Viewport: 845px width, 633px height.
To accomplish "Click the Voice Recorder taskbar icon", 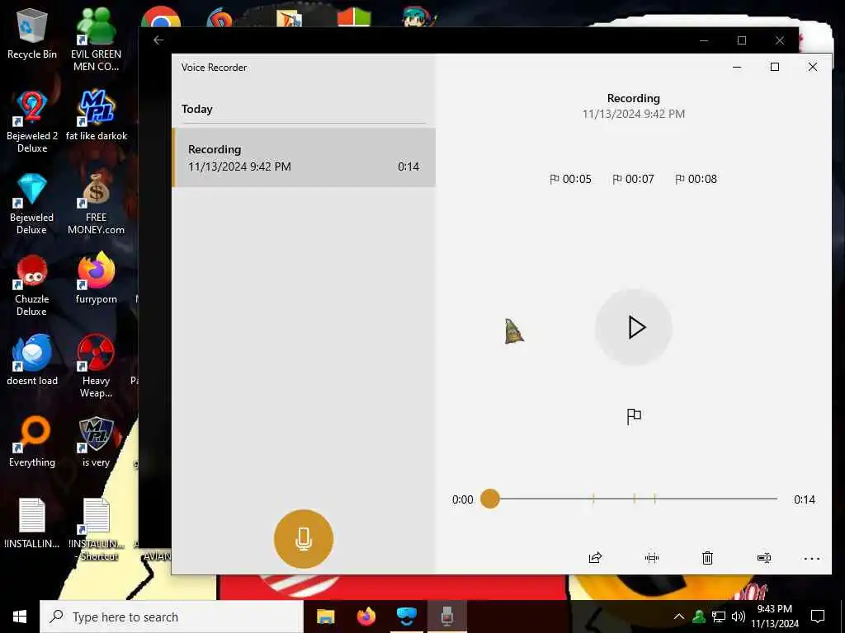I will pos(447,617).
